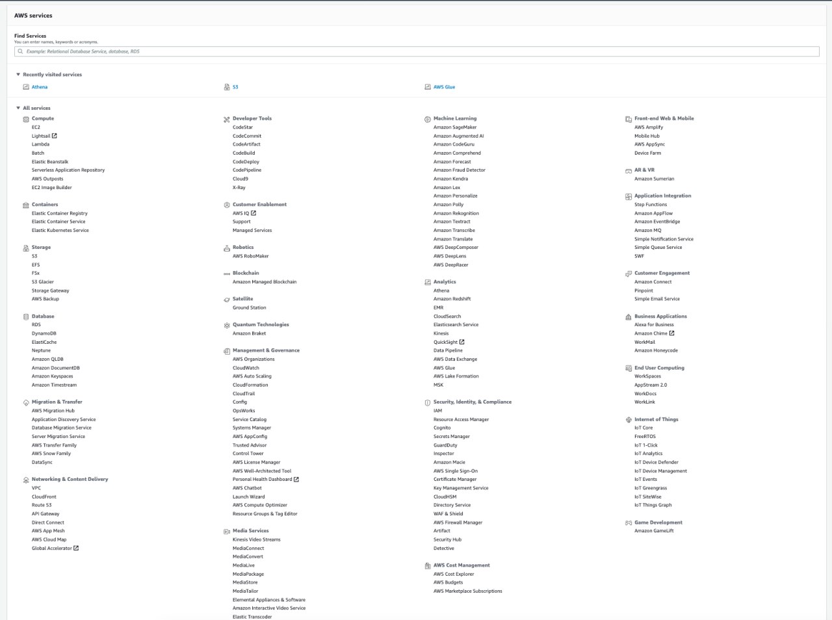This screenshot has height=620, width=832.
Task: Open Athena from recently visited services
Action: [40, 87]
